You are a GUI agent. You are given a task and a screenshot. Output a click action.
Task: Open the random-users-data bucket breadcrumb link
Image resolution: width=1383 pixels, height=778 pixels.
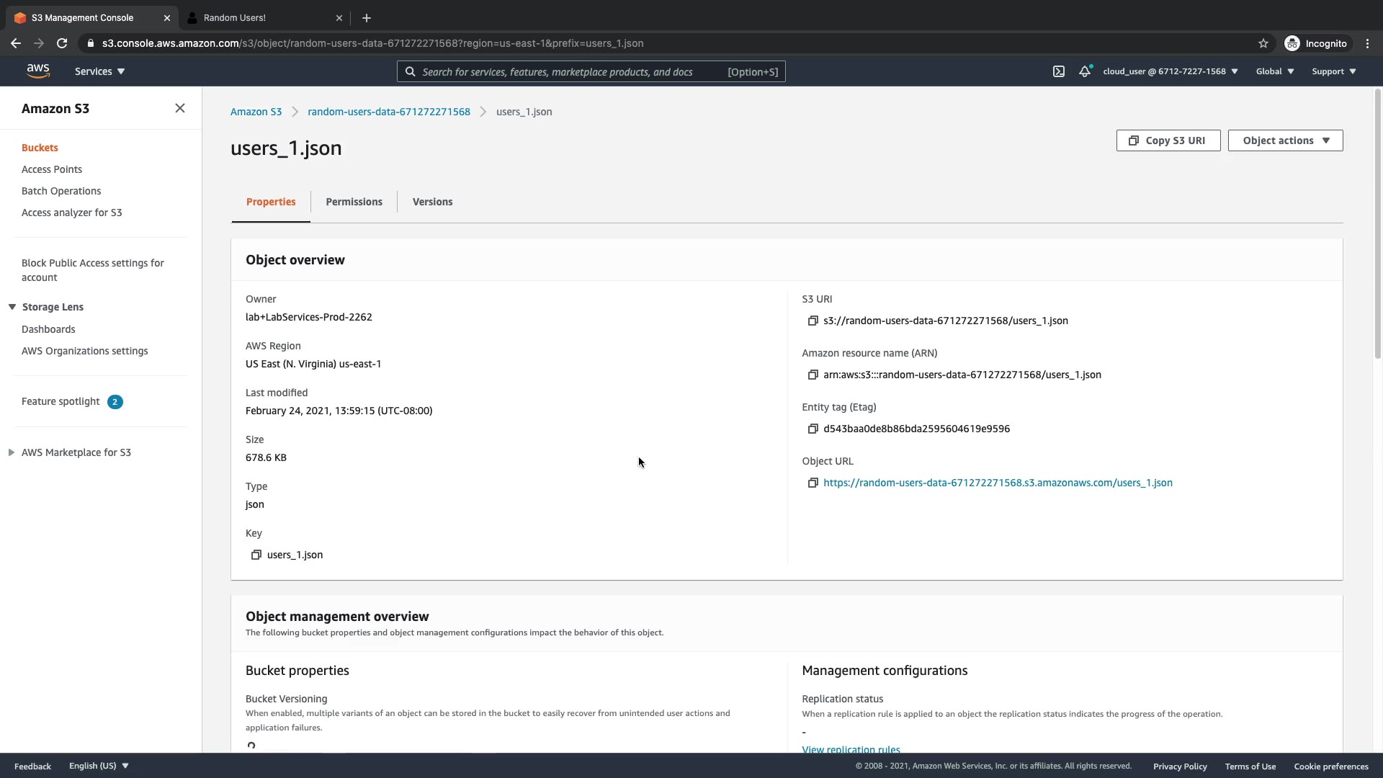pyautogui.click(x=388, y=112)
